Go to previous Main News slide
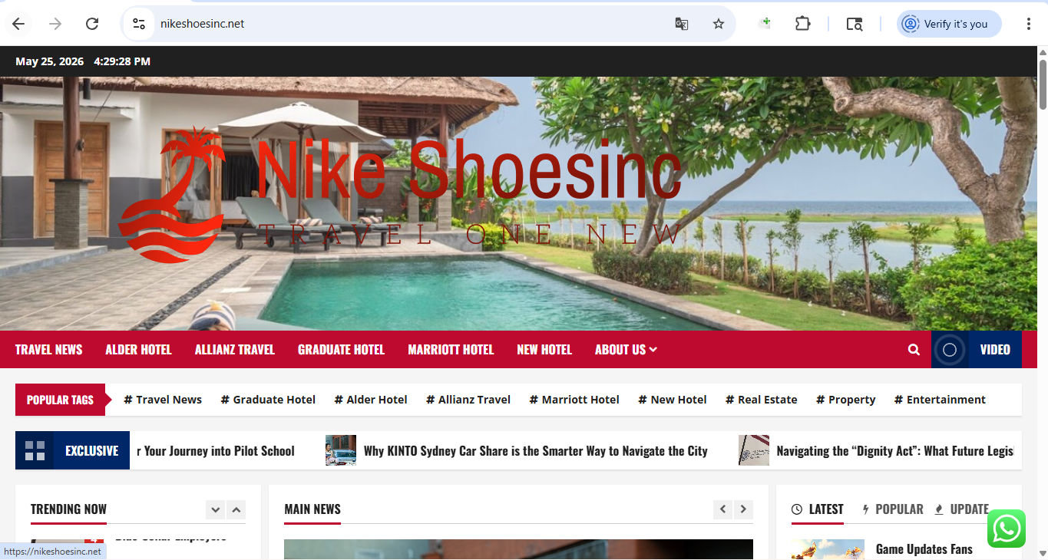This screenshot has width=1048, height=560. 722,509
